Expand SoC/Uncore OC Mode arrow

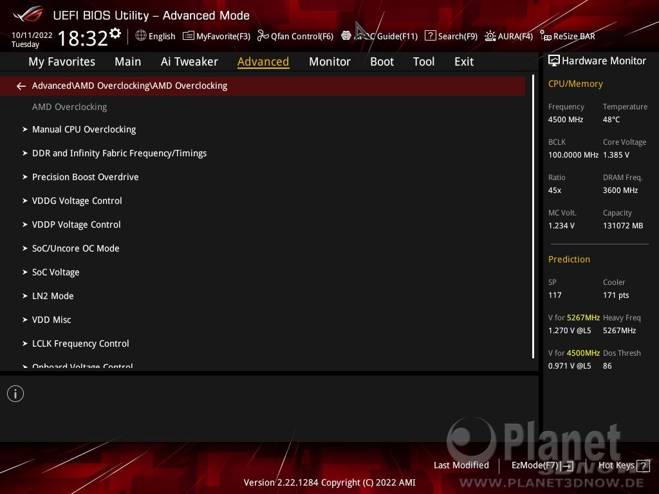[x=25, y=248]
